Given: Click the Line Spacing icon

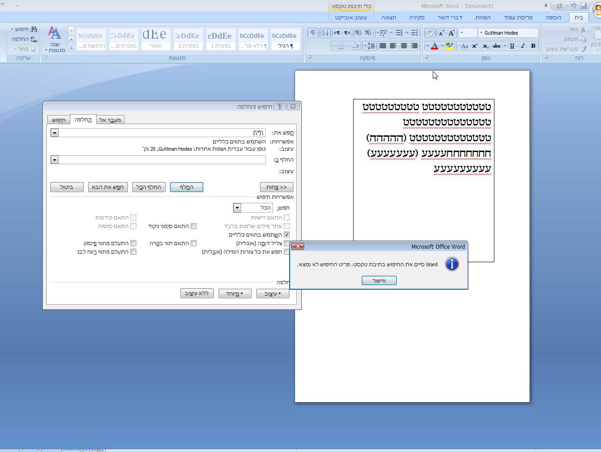Looking at the screenshot, I should pyautogui.click(x=369, y=46).
